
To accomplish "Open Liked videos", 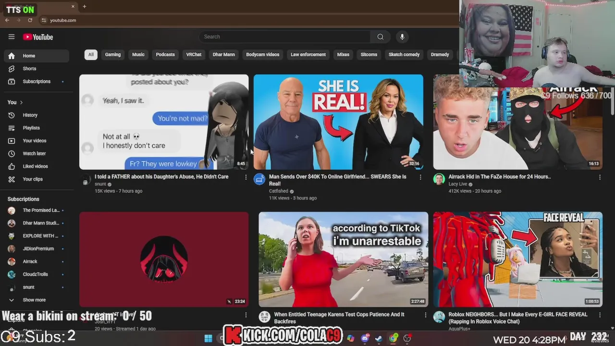I will tap(37, 166).
